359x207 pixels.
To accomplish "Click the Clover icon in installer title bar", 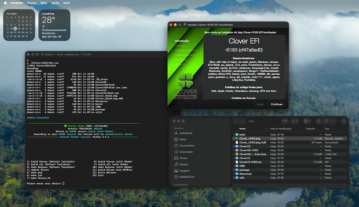I will (185, 25).
